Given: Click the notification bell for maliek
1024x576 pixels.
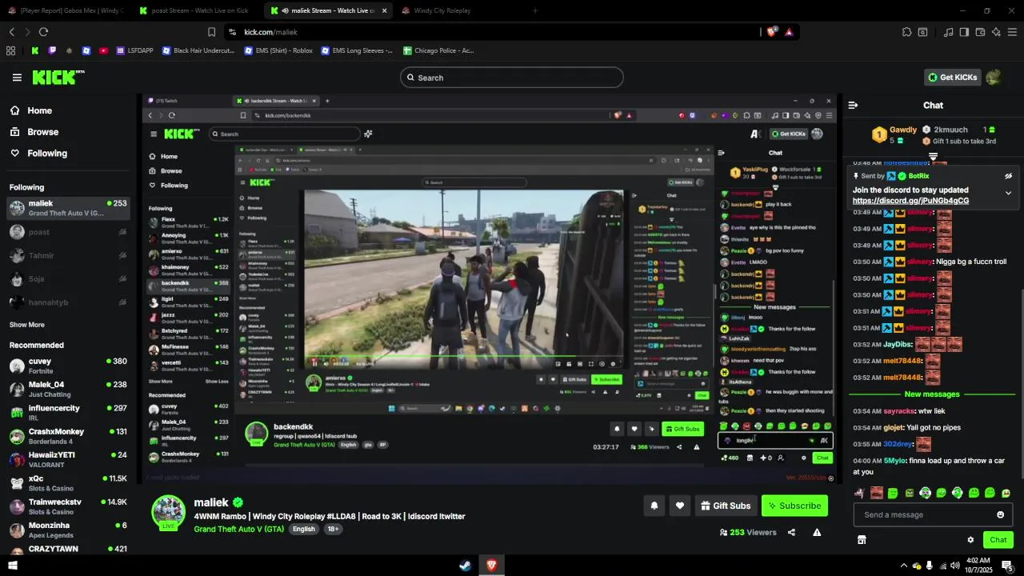Looking at the screenshot, I should [x=654, y=506].
